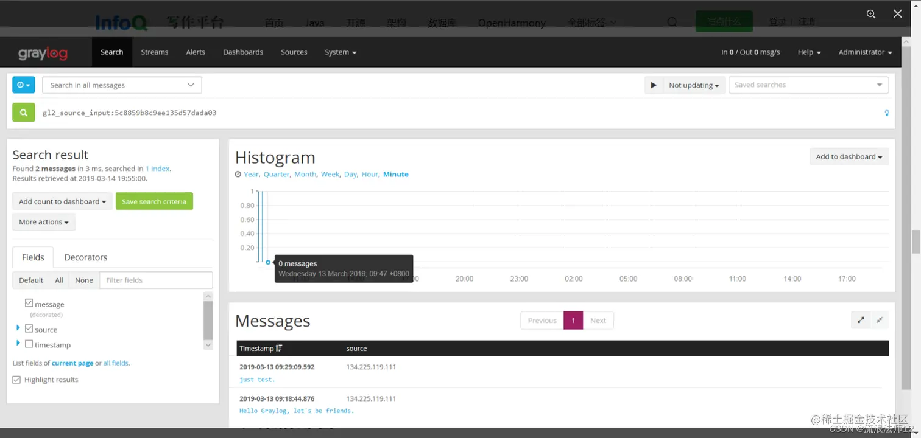Start updating with the play button
This screenshot has width=921, height=438.
click(654, 85)
